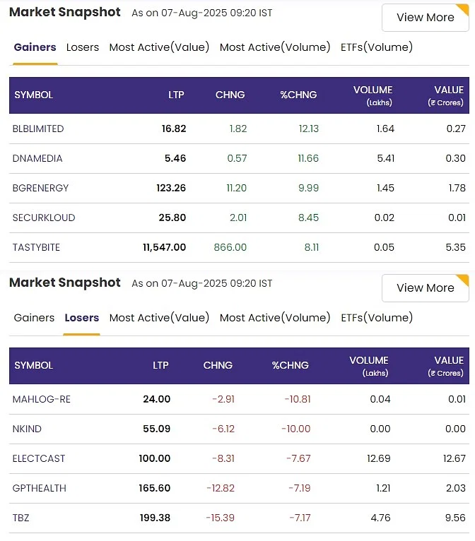Image resolution: width=475 pixels, height=541 pixels.
Task: Select Most Active(Value) tab in top panel
Action: [x=159, y=47]
